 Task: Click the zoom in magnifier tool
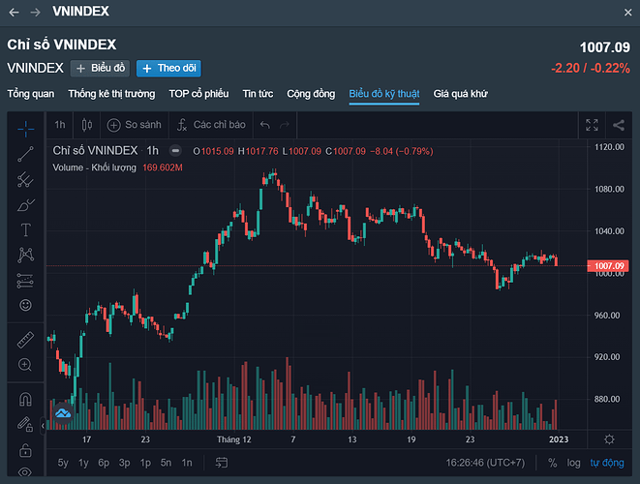pyautogui.click(x=26, y=365)
